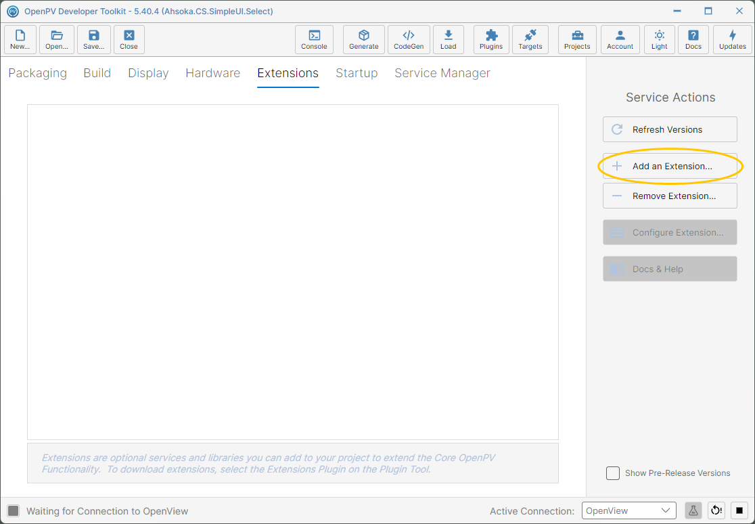755x524 pixels.
Task: Close the project via Close toolbar icon
Action: 129,39
